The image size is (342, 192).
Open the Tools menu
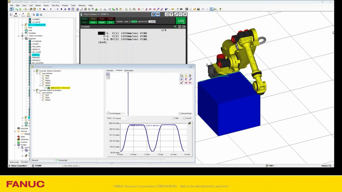(x=73, y=5)
